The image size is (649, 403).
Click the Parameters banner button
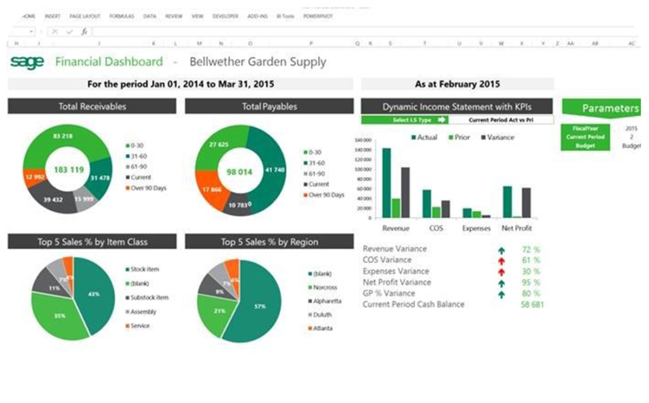(x=607, y=108)
